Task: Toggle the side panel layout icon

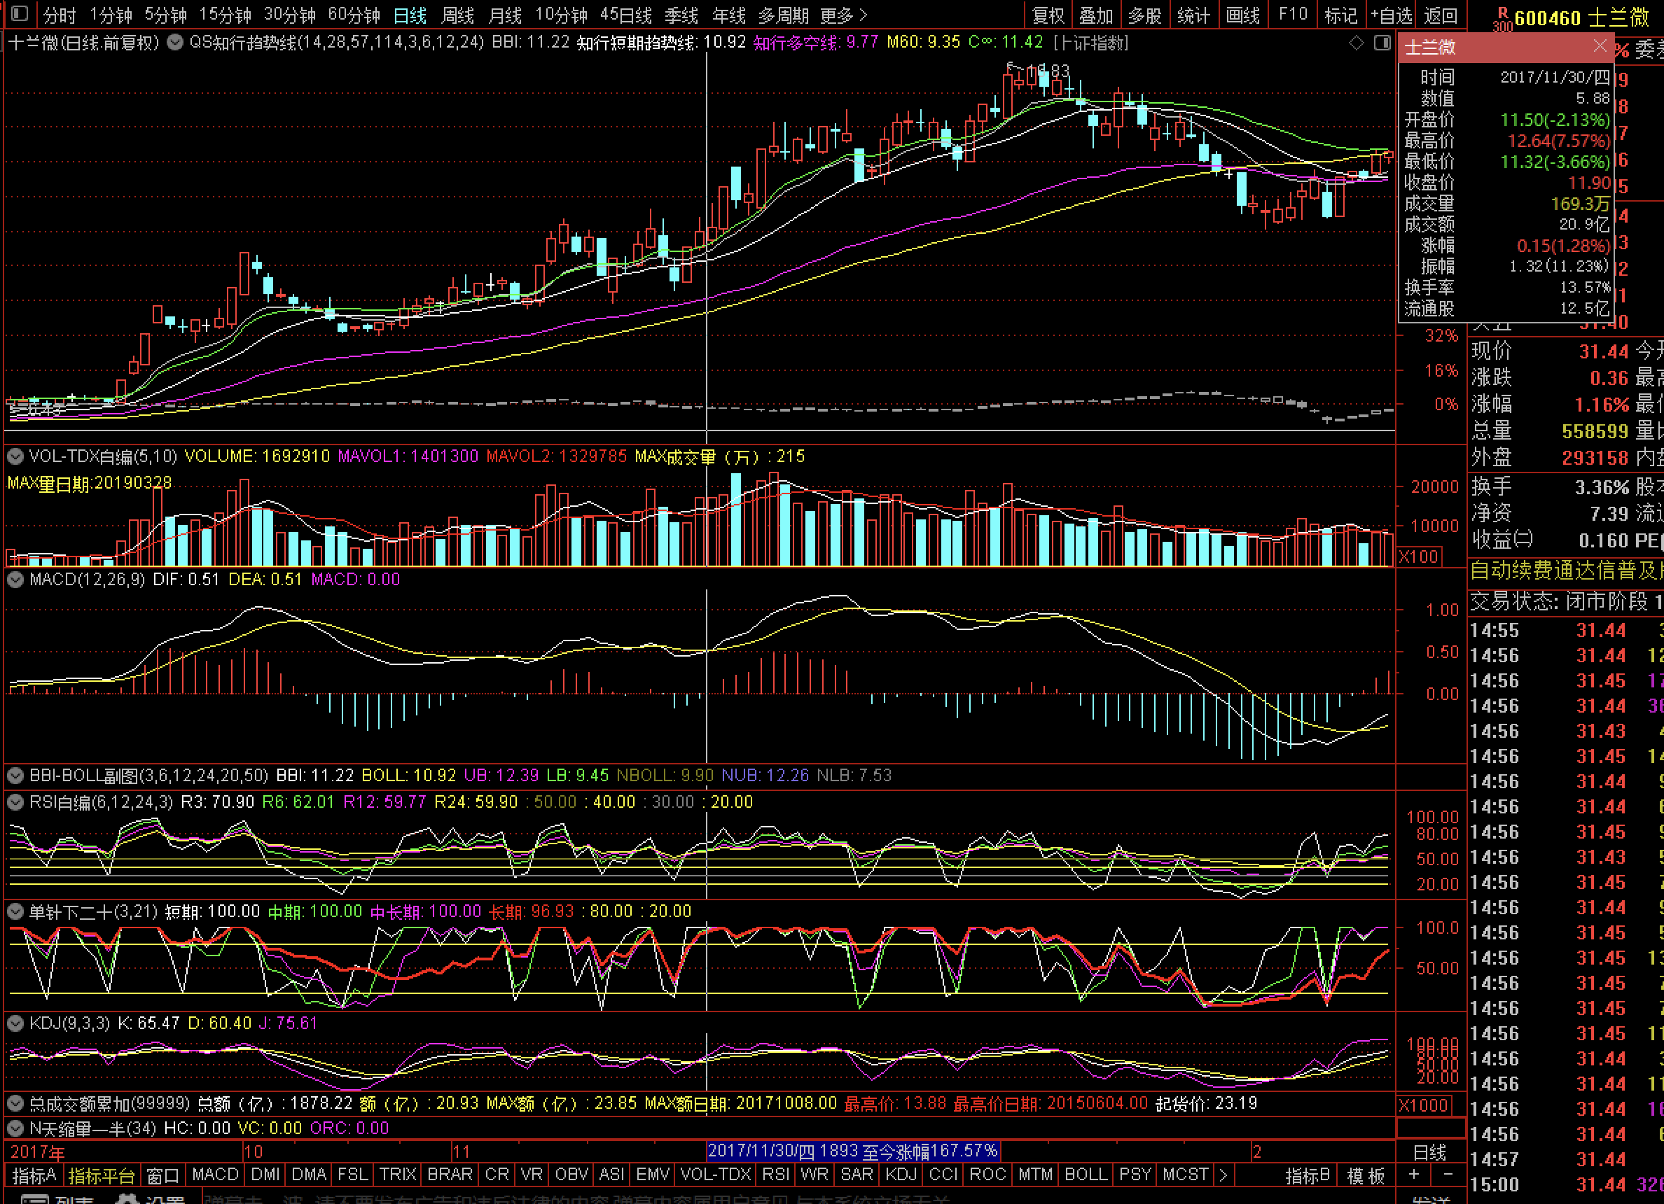Action: [1382, 43]
